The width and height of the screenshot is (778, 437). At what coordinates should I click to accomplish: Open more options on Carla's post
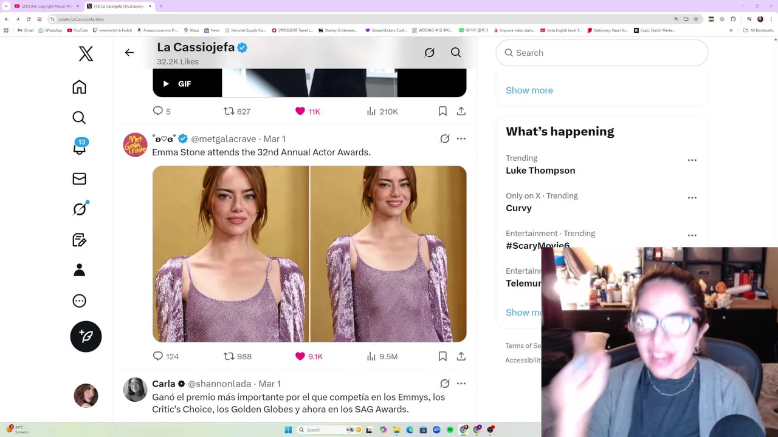click(x=461, y=384)
